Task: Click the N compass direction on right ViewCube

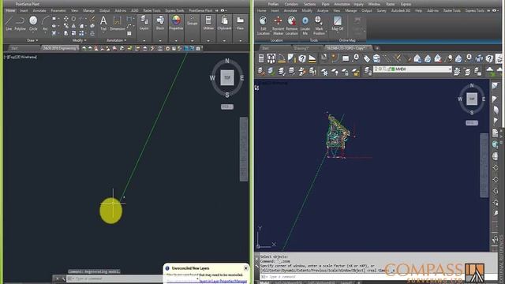Action: pyautogui.click(x=472, y=86)
